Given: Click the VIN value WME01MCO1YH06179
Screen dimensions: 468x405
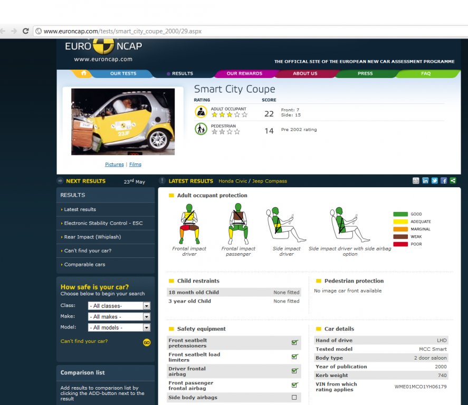Looking at the screenshot, I should point(421,387).
